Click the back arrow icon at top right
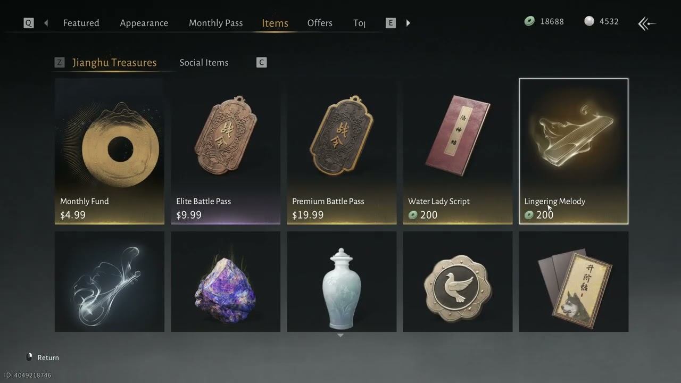The width and height of the screenshot is (681, 383). pyautogui.click(x=647, y=23)
